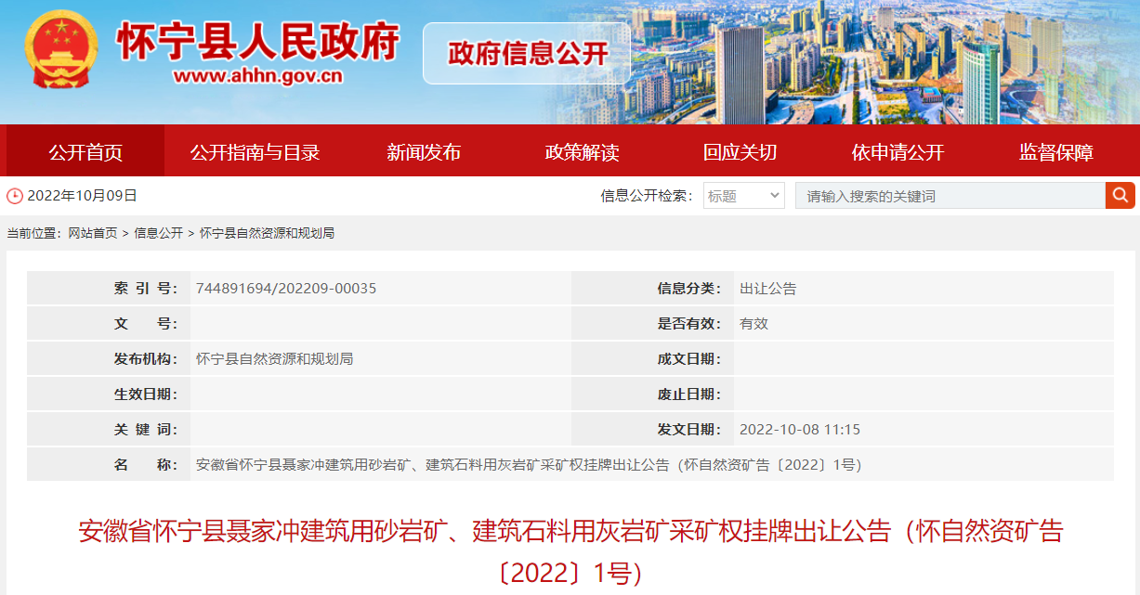
Task: Click the 政府信息公开 banner button
Action: click(527, 53)
